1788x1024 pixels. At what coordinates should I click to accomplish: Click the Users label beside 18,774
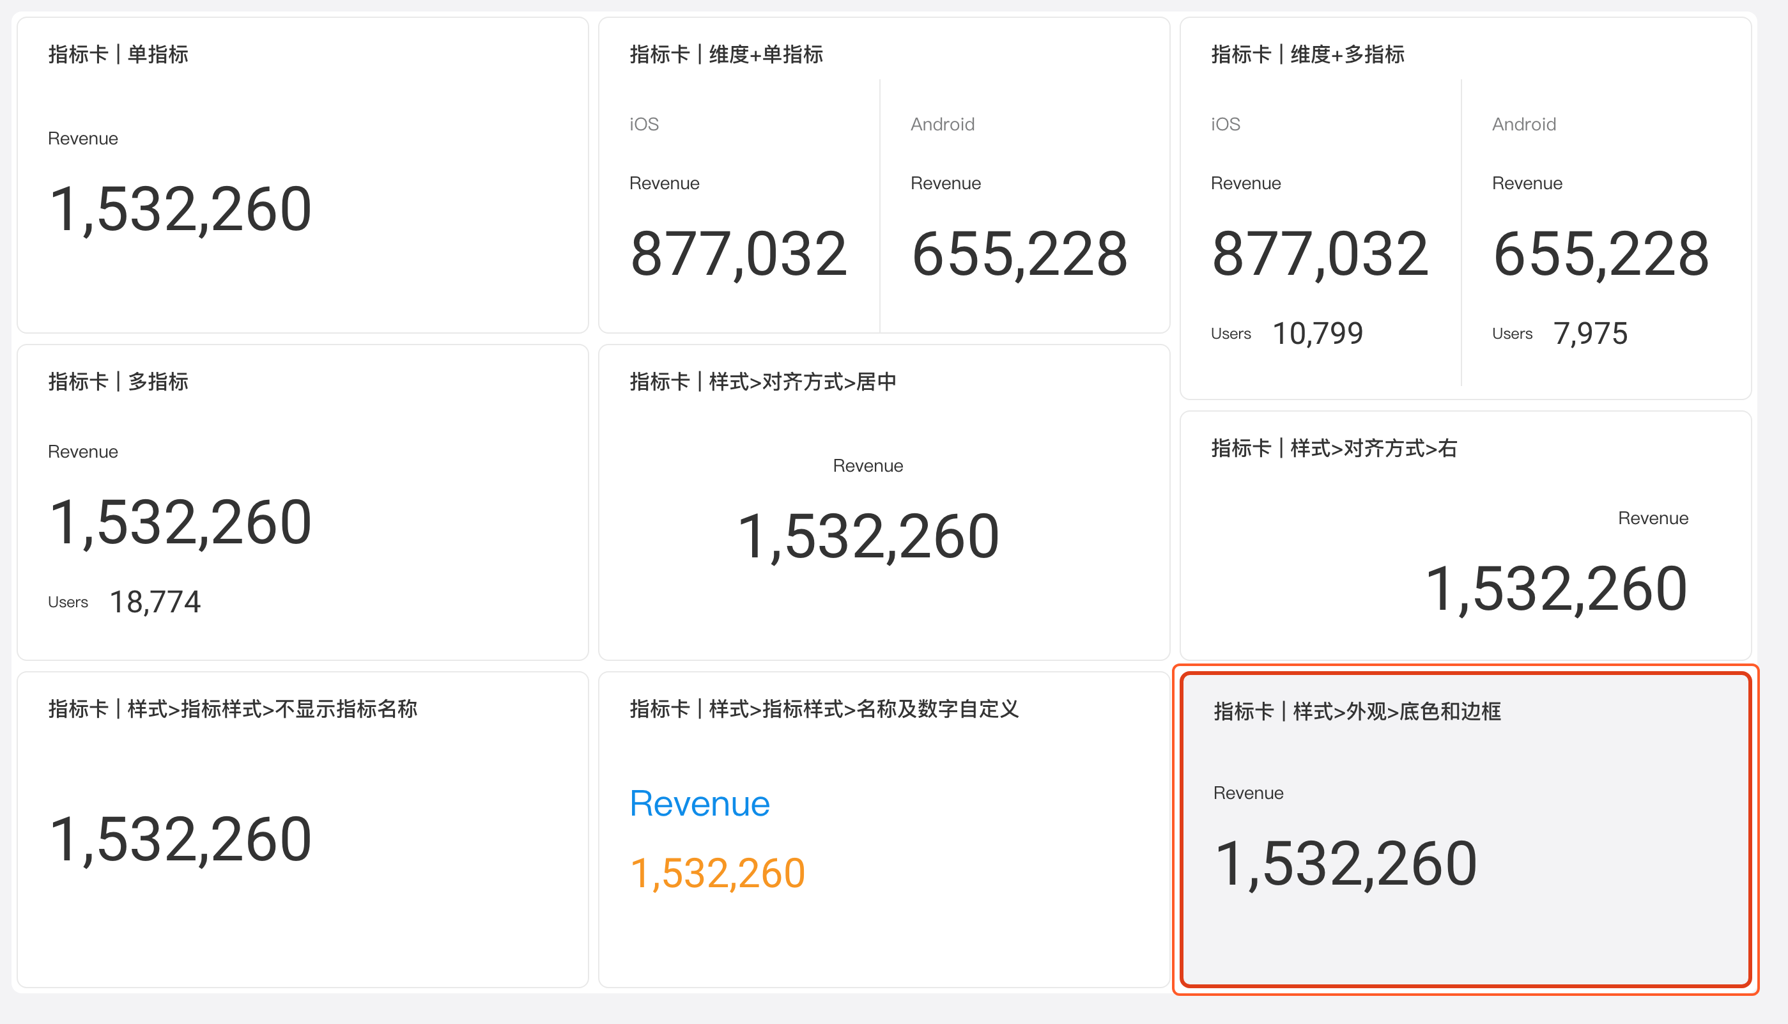(x=68, y=602)
